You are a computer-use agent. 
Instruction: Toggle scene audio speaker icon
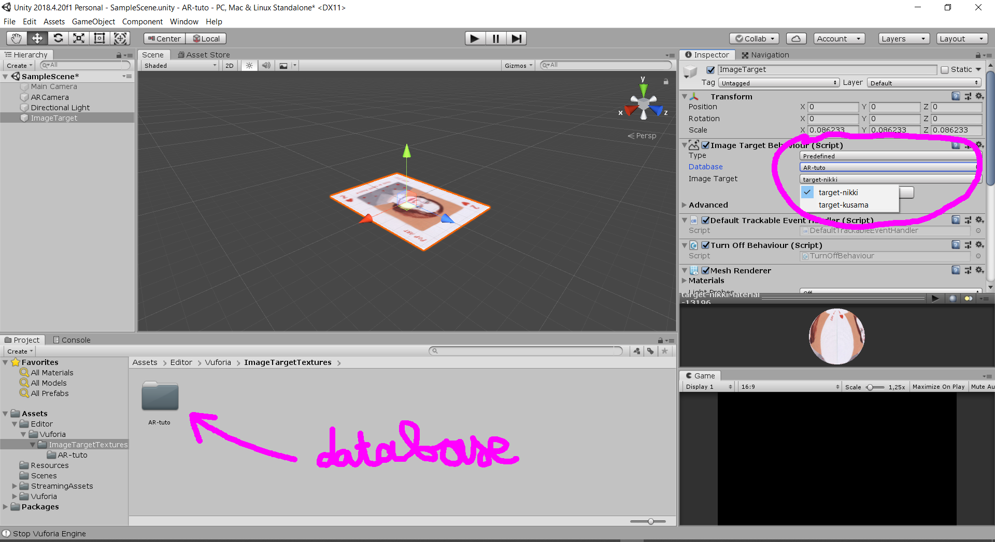coord(266,66)
